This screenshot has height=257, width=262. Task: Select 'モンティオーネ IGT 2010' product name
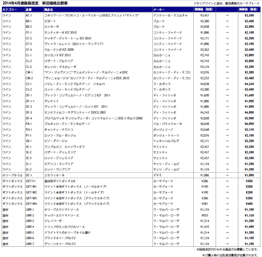61,33
